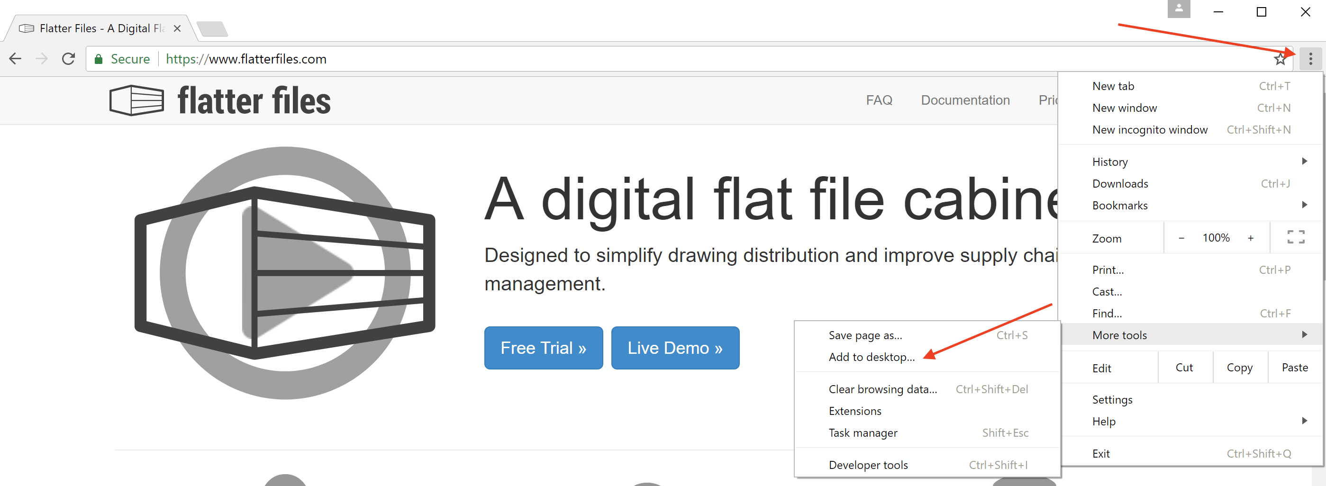Select New tab from the menu
1326x486 pixels.
[x=1190, y=86]
